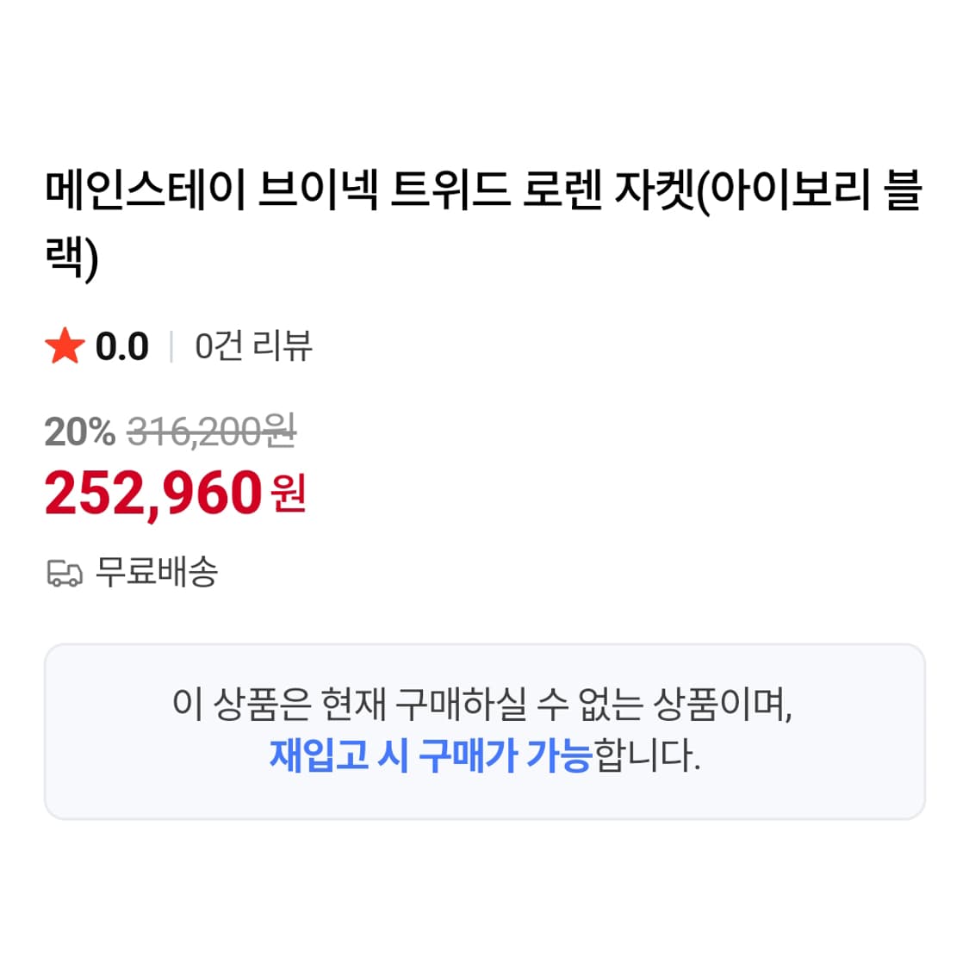This screenshot has width=969, height=969.
Task: Click the 0.0 rating value
Action: (122, 346)
